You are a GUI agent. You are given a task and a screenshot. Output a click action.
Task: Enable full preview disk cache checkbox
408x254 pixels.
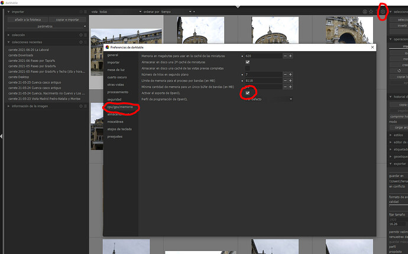[x=248, y=68]
